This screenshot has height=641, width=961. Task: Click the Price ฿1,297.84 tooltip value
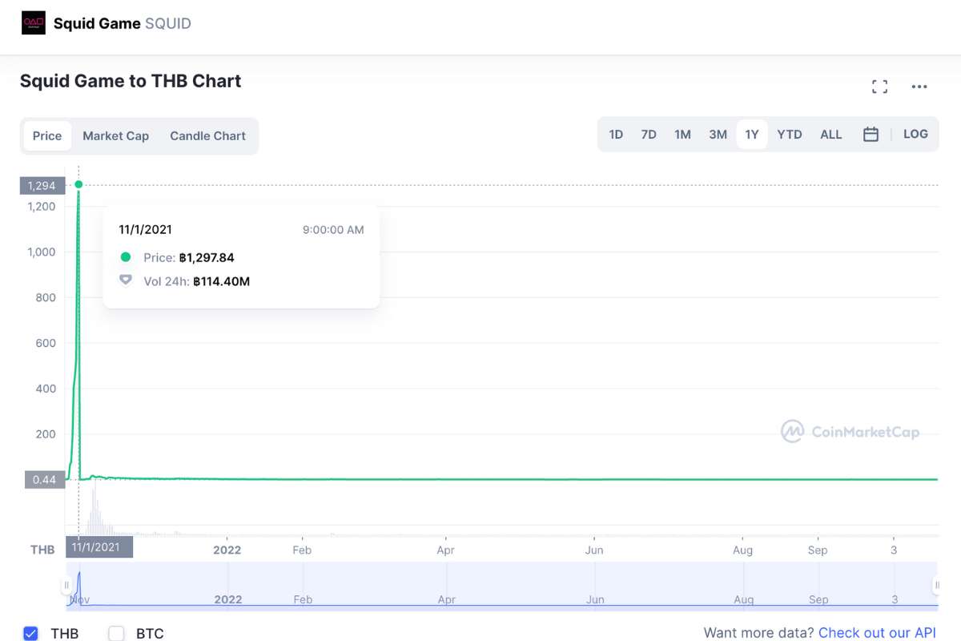click(207, 257)
